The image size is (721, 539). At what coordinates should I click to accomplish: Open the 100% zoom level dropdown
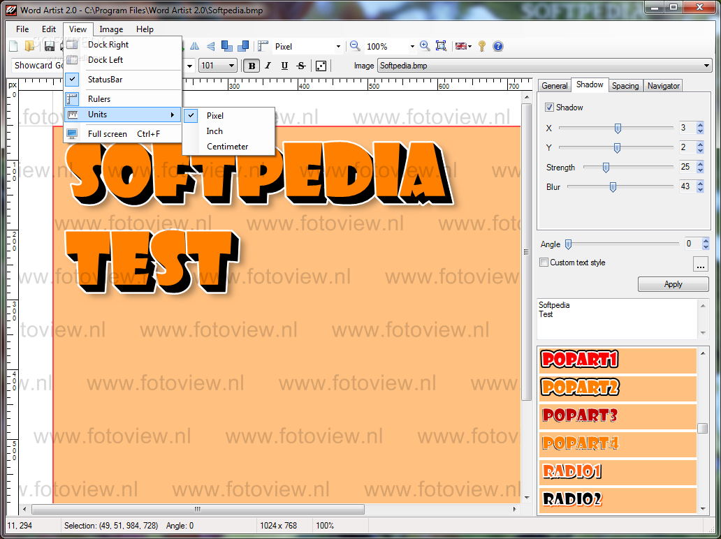(412, 46)
